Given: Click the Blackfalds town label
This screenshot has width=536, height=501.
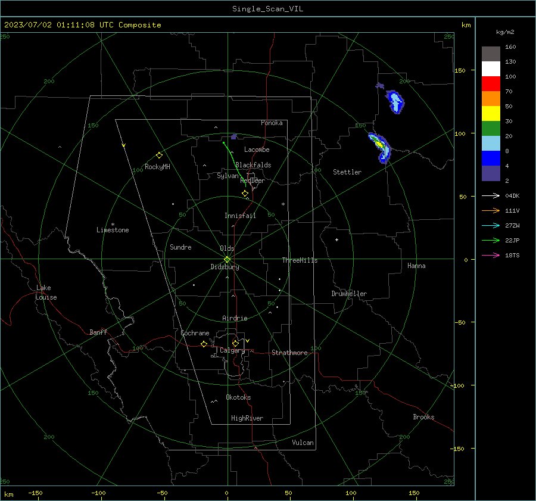Looking at the screenshot, I should click(x=253, y=165).
